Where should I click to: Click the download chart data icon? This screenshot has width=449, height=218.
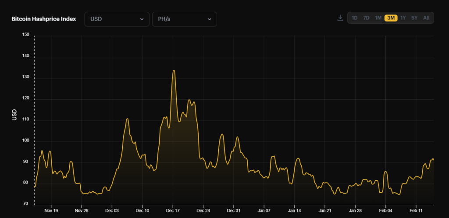click(x=340, y=18)
